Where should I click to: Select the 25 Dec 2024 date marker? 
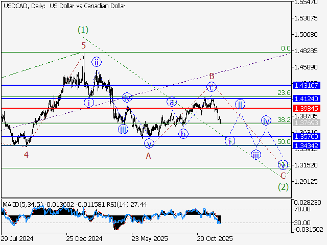tap(84, 238)
